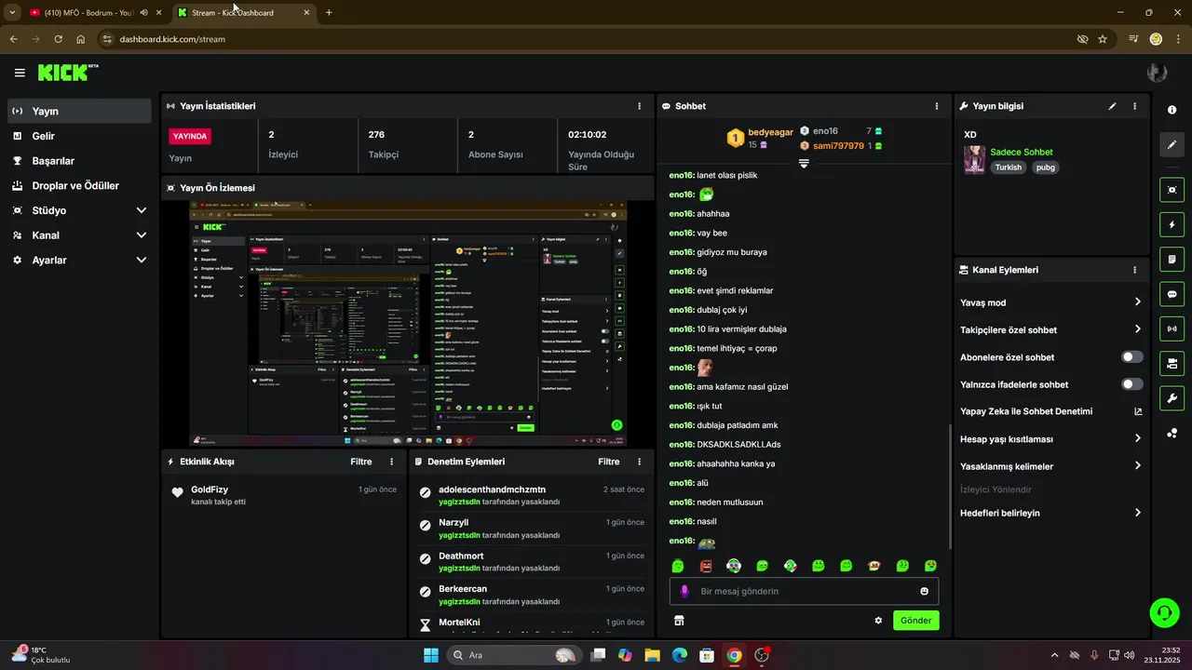
Task: Open the Kanal Eylemleri three-dot menu
Action: coord(1134,270)
